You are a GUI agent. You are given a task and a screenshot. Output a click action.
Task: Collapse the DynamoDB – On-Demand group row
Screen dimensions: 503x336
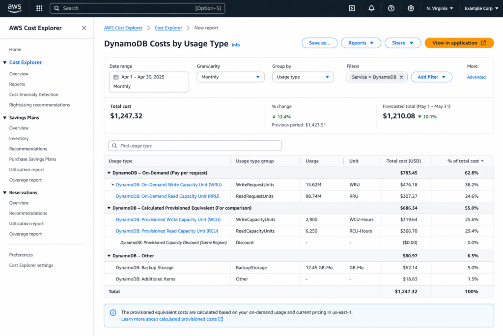pos(109,173)
